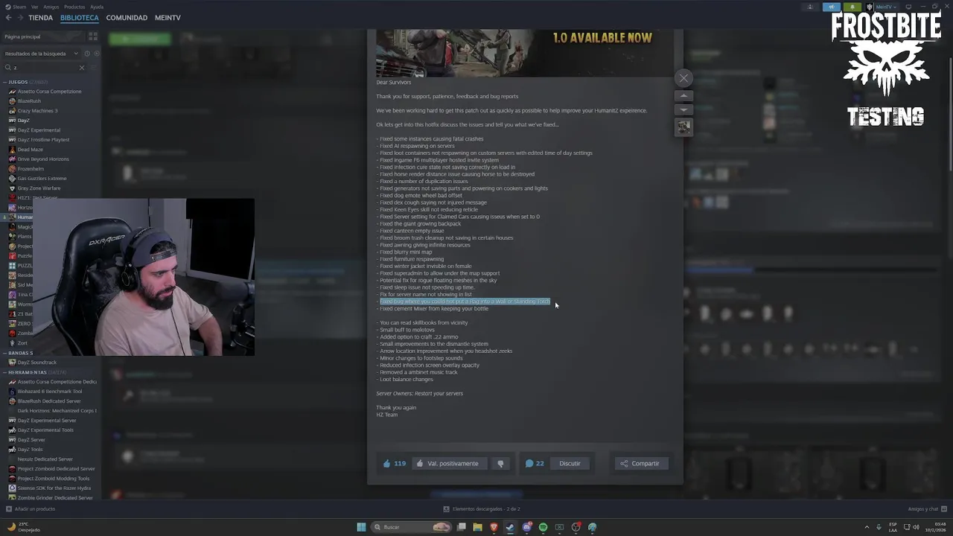Open the Steam menu
The width and height of the screenshot is (953, 536).
point(17,7)
